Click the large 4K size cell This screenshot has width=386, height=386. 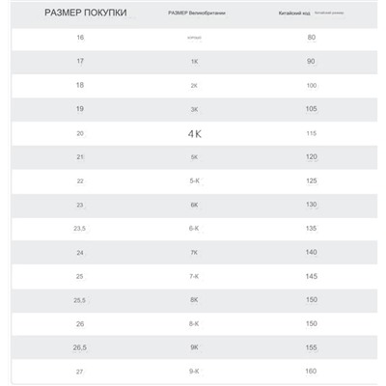click(195, 134)
